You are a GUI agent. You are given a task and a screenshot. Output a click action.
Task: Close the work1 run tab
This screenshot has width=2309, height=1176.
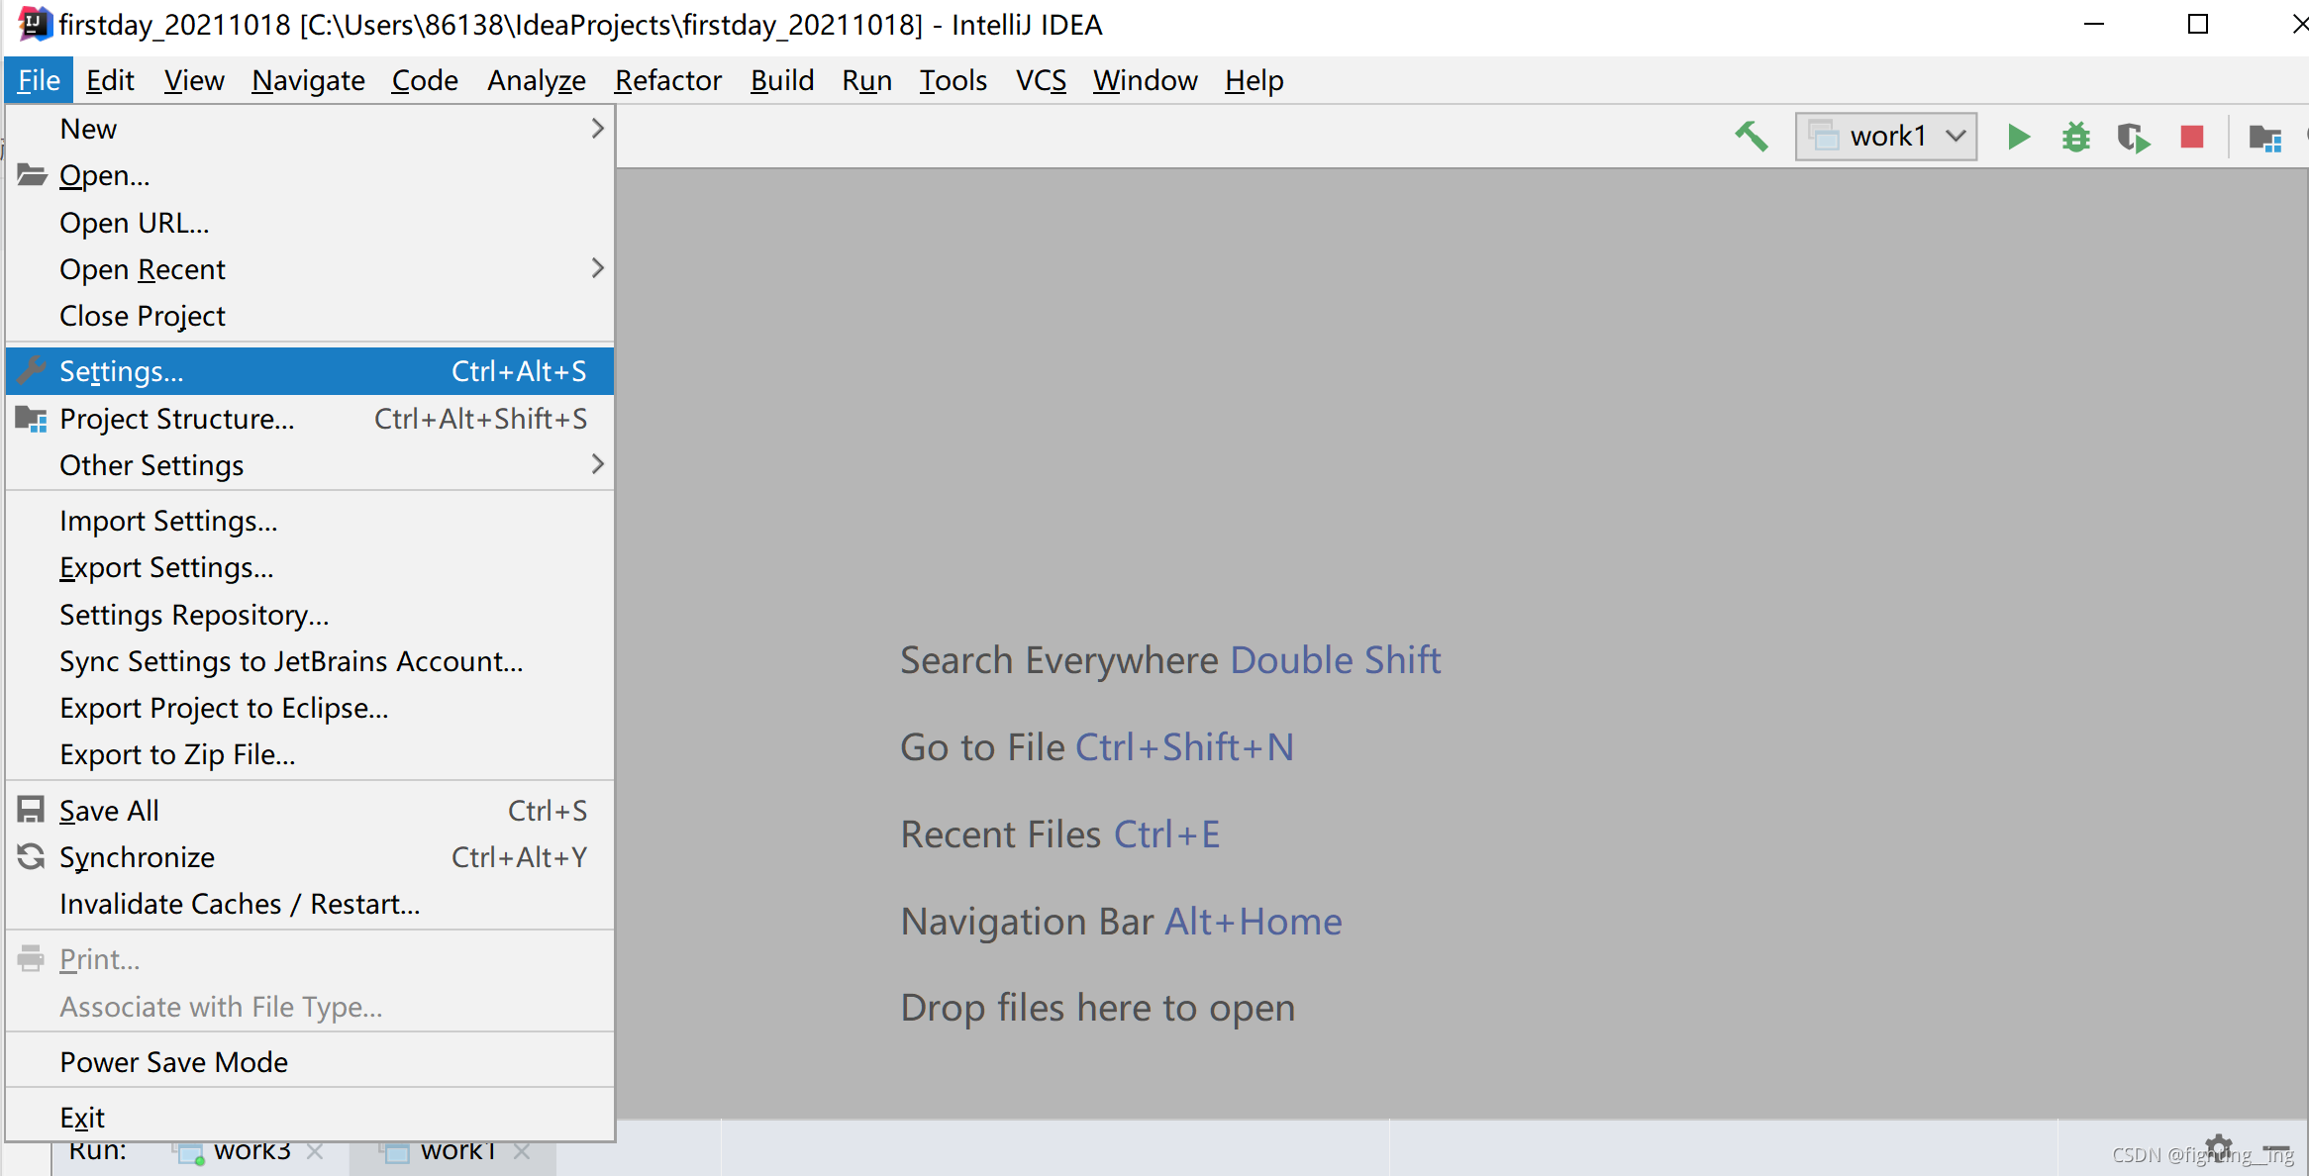coord(522,1151)
